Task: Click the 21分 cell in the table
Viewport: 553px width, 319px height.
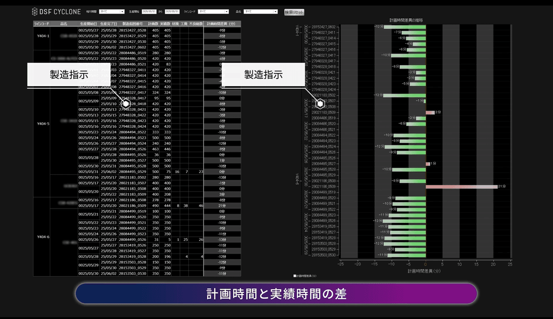Action: [x=222, y=205]
